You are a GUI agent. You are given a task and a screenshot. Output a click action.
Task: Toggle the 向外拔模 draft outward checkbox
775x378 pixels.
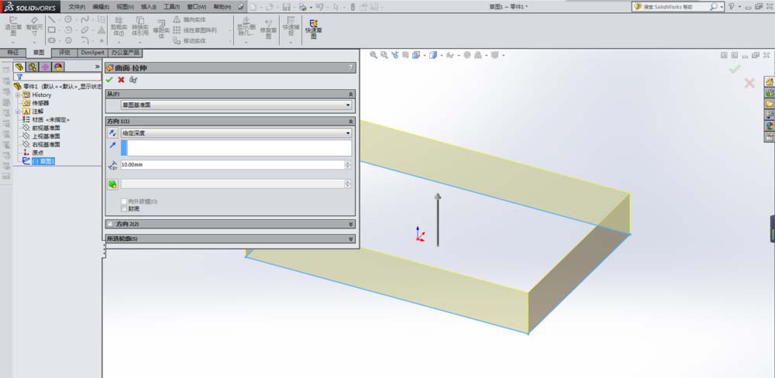(x=124, y=201)
